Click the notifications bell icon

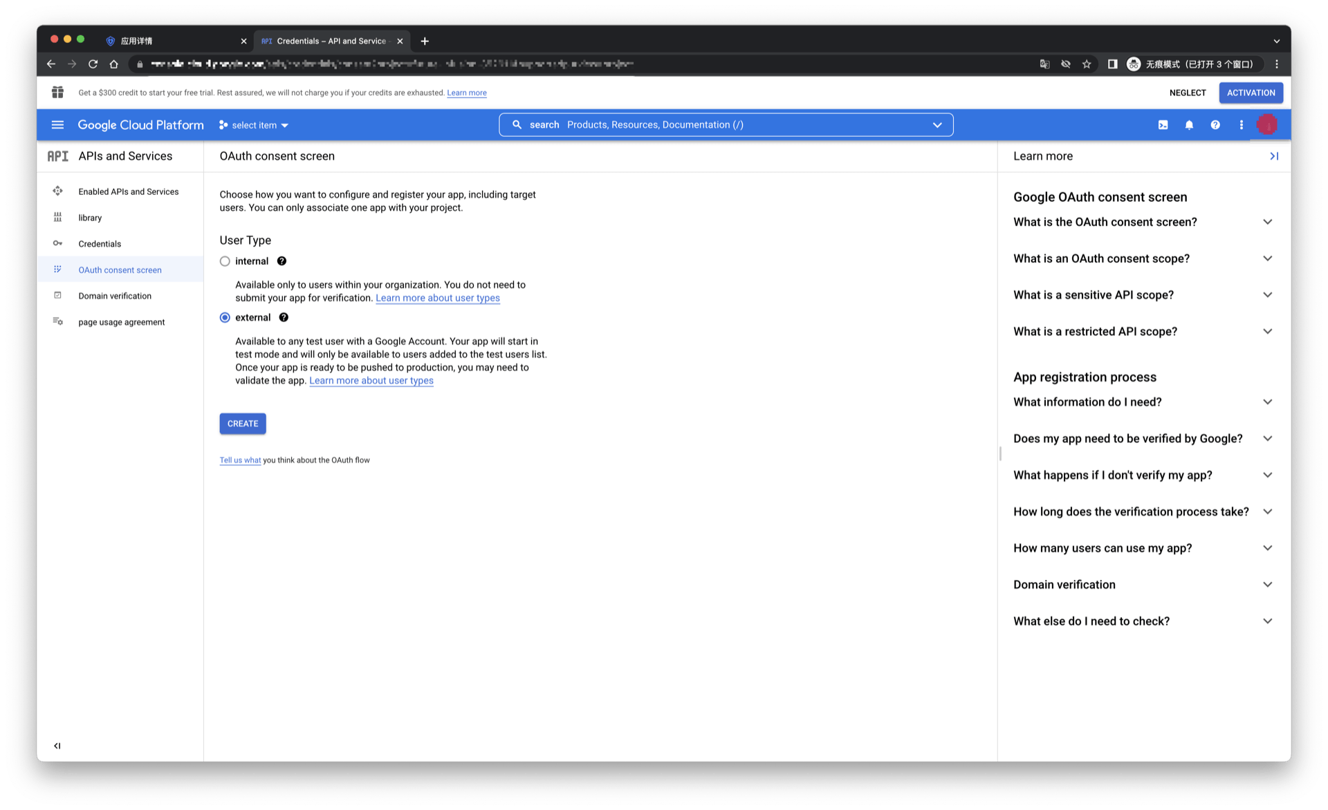pyautogui.click(x=1189, y=125)
